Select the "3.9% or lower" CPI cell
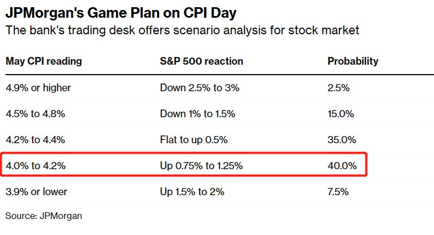Image resolution: width=434 pixels, height=235 pixels. click(36, 192)
